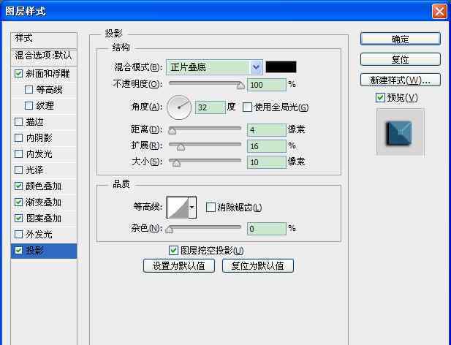Enable the 外发光 checkbox

(19, 235)
